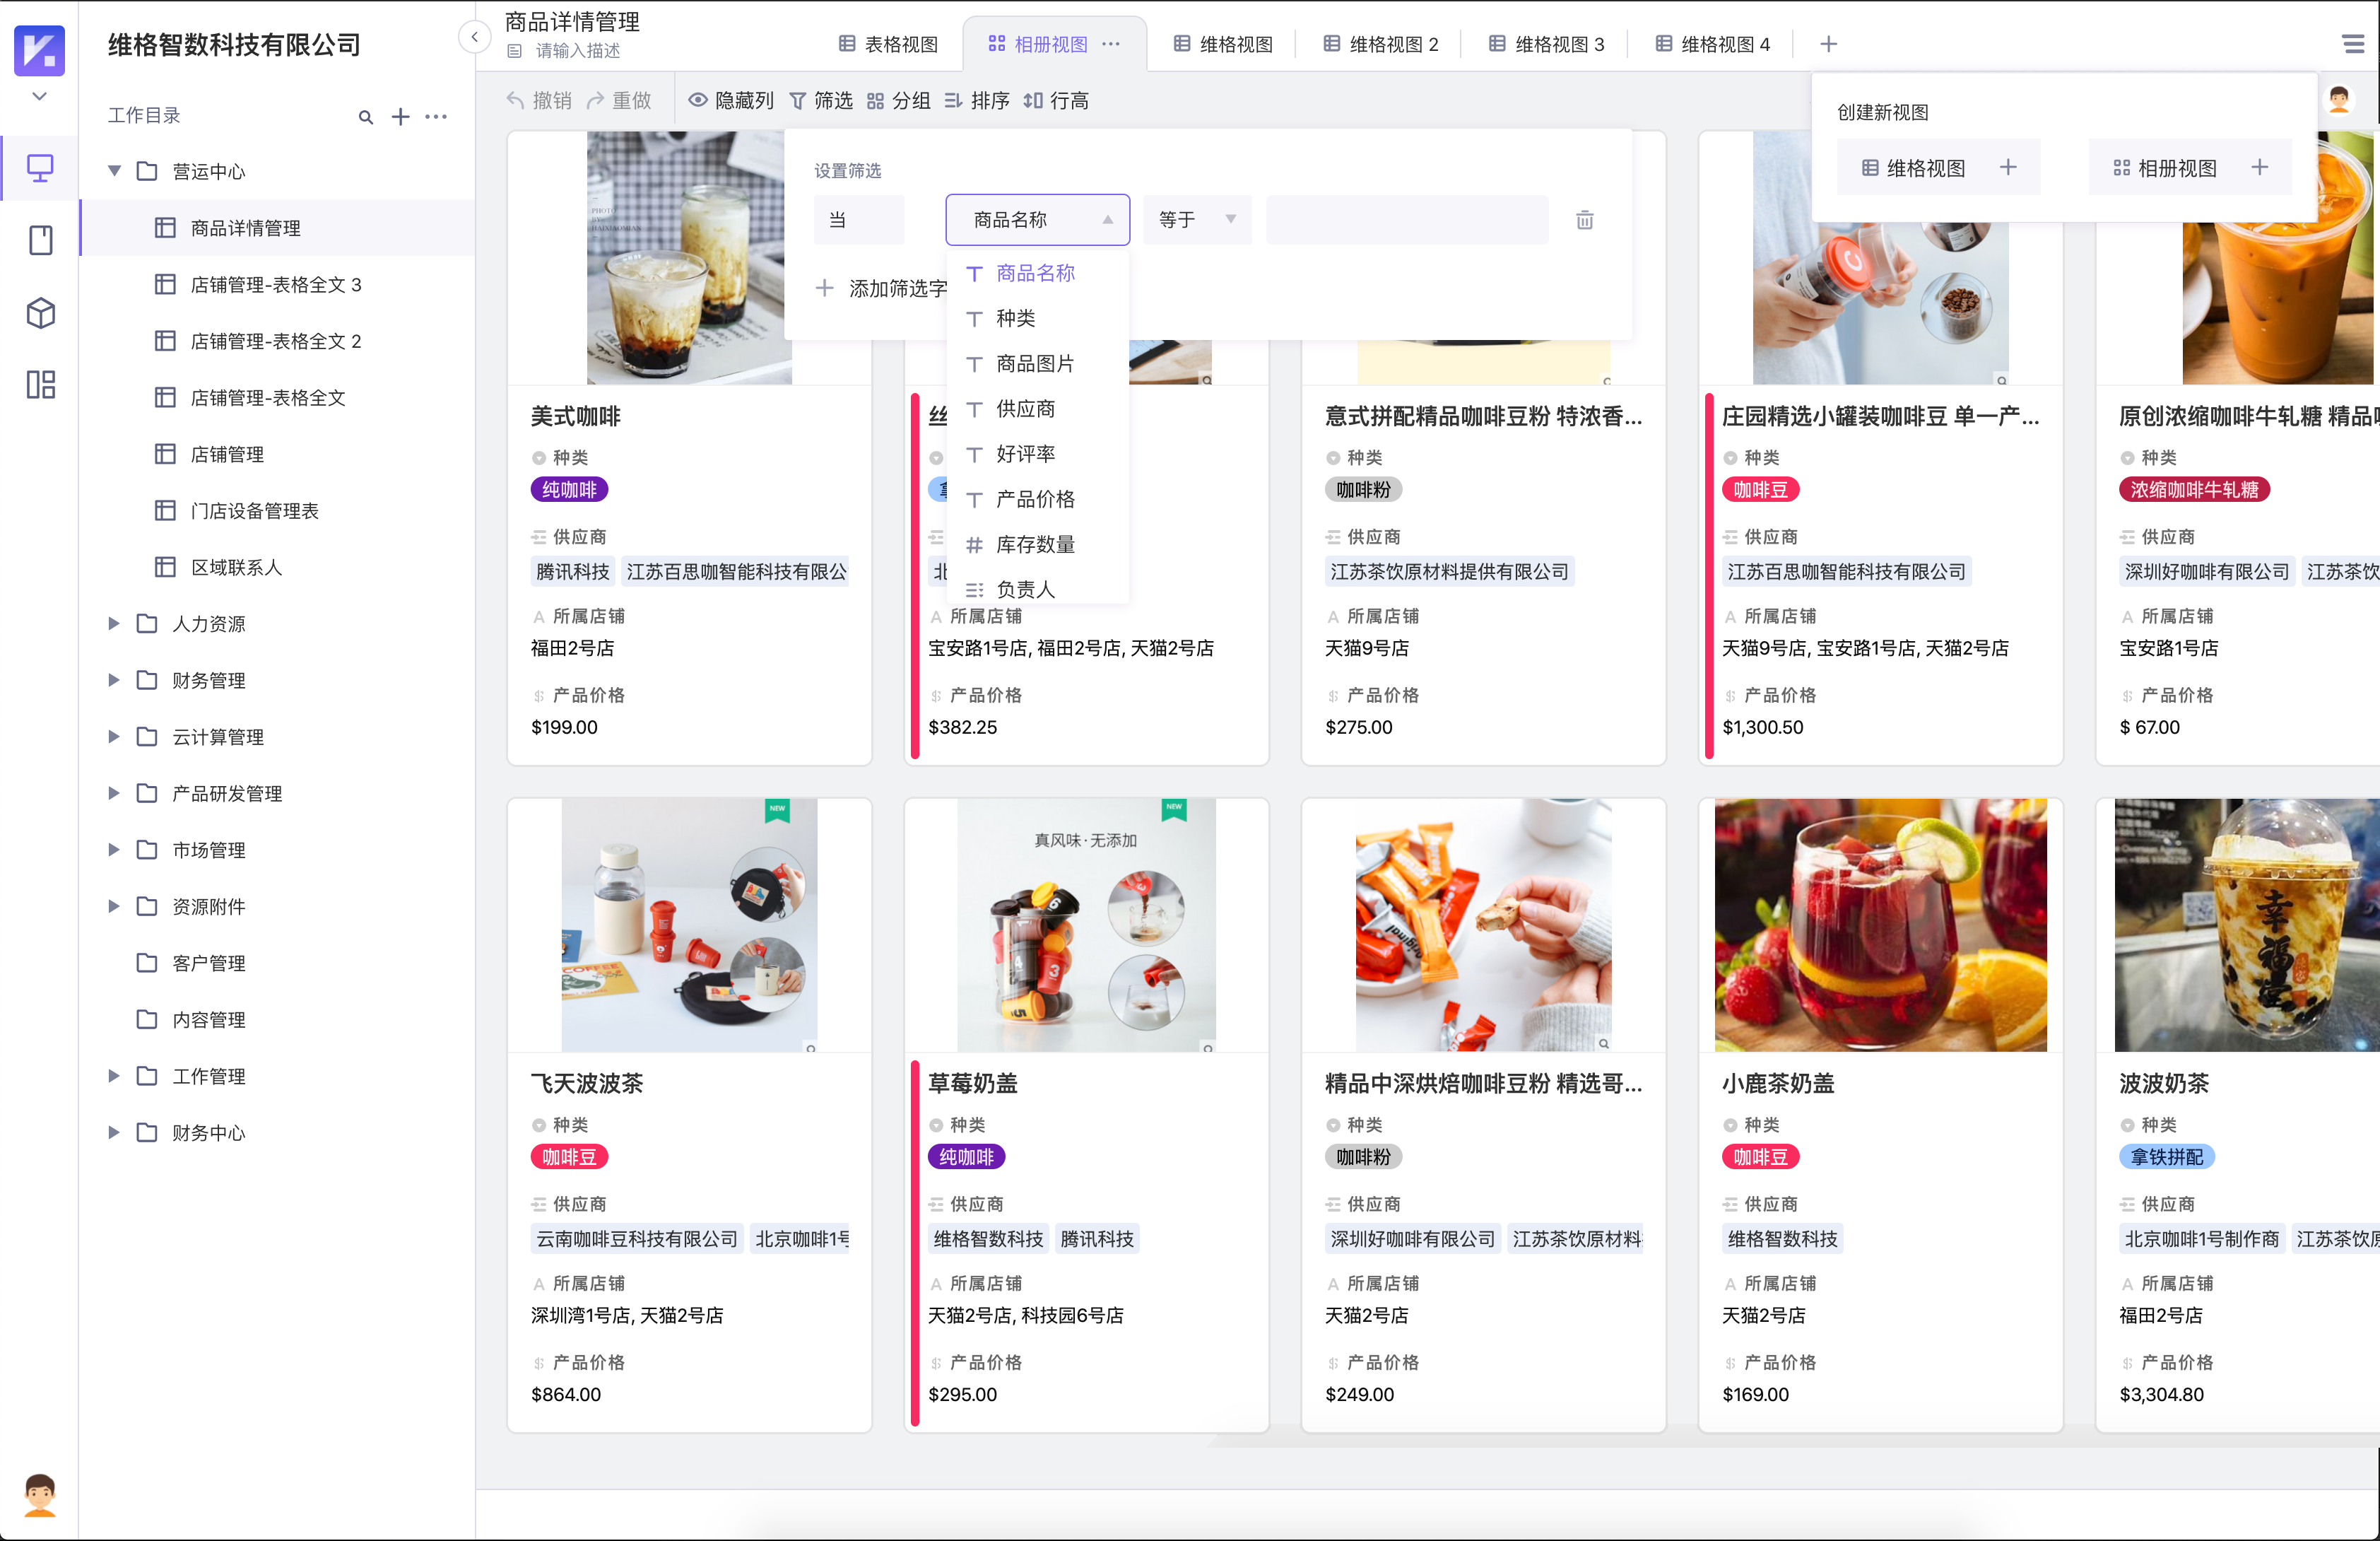The image size is (2380, 1541).
Task: Open the 排序 sort tool
Action: [x=976, y=101]
